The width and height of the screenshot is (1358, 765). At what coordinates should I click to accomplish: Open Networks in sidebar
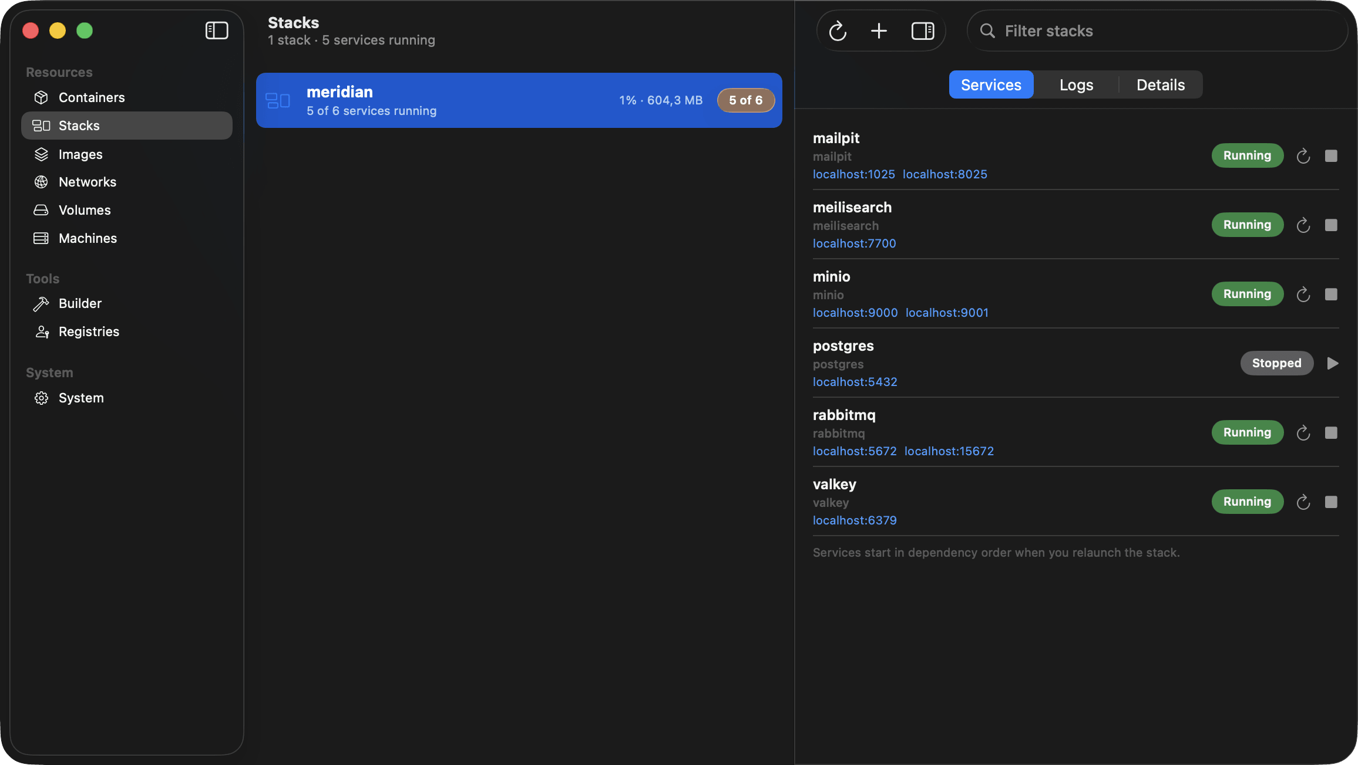[x=127, y=182]
